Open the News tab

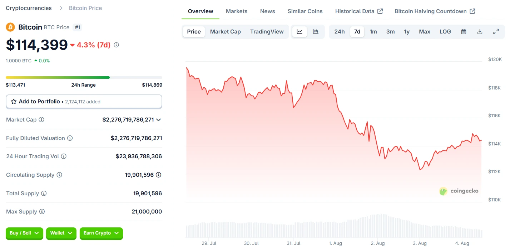click(x=267, y=11)
